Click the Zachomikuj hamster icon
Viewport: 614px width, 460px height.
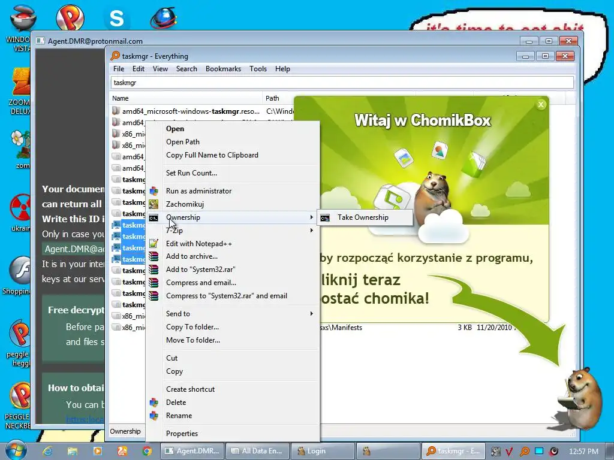click(x=153, y=204)
